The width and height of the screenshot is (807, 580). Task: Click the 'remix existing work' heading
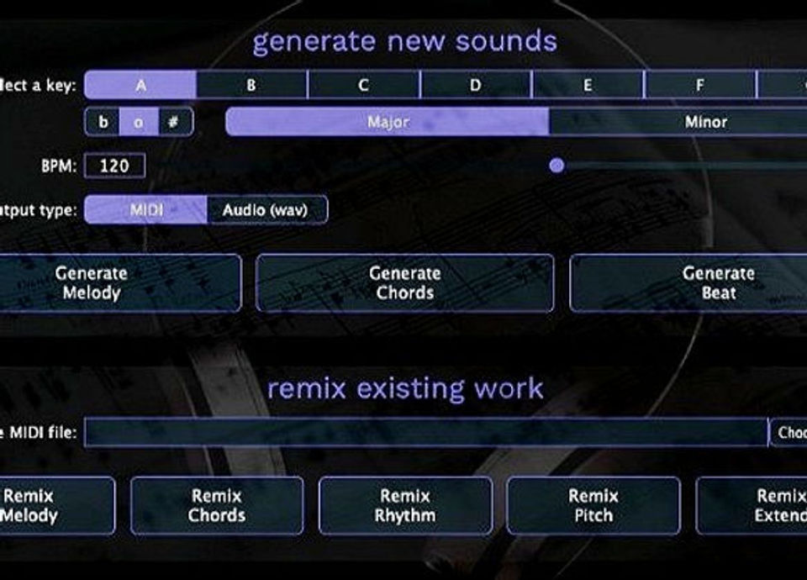click(x=405, y=388)
